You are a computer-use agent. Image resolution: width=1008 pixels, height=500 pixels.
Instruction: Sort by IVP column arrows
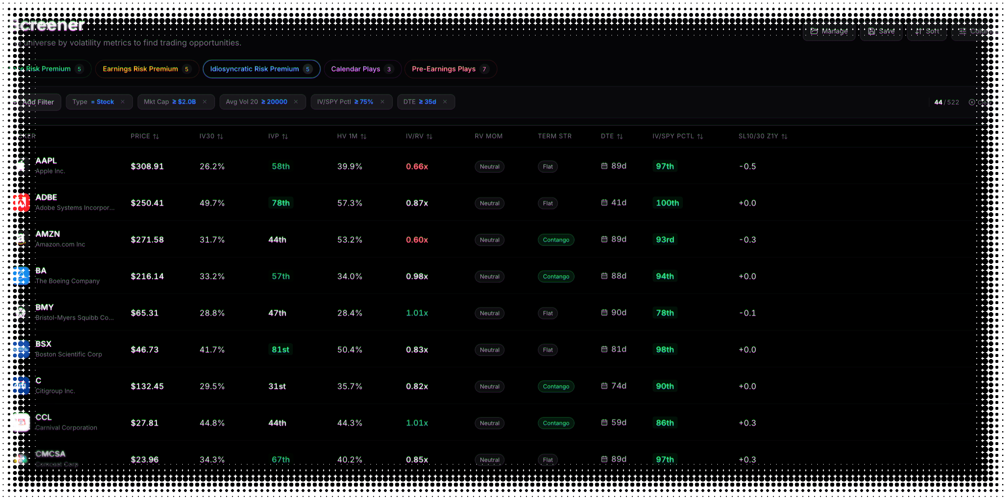[285, 136]
